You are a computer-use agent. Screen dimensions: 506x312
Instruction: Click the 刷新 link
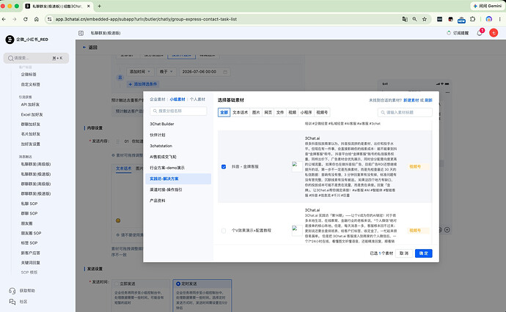coord(428,100)
